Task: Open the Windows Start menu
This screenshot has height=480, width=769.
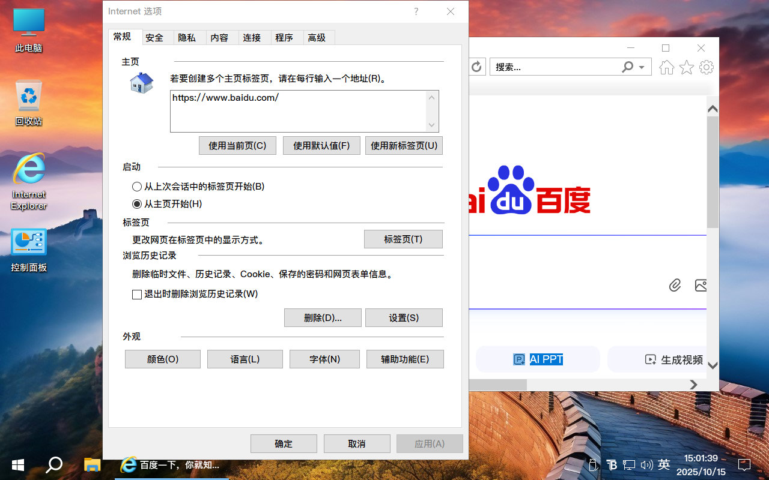Action: coord(17,464)
